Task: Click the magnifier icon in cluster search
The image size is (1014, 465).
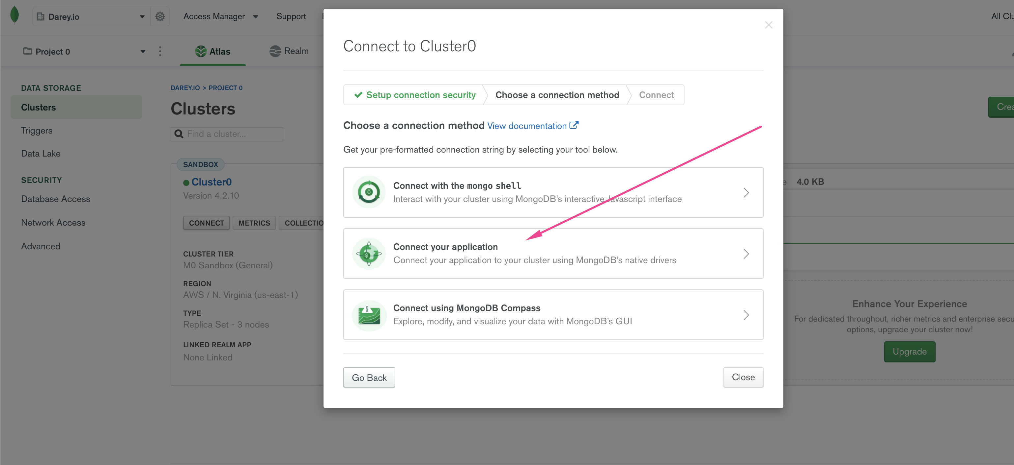Action: coord(179,134)
